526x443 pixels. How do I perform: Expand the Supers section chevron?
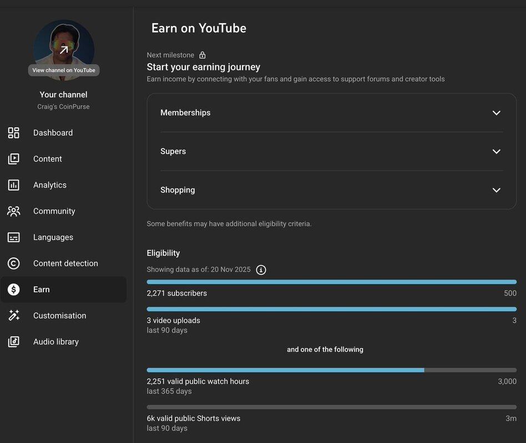point(496,152)
